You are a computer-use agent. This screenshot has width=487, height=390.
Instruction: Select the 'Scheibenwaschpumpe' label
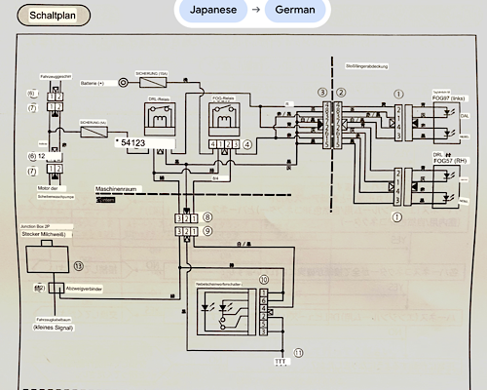click(x=56, y=197)
